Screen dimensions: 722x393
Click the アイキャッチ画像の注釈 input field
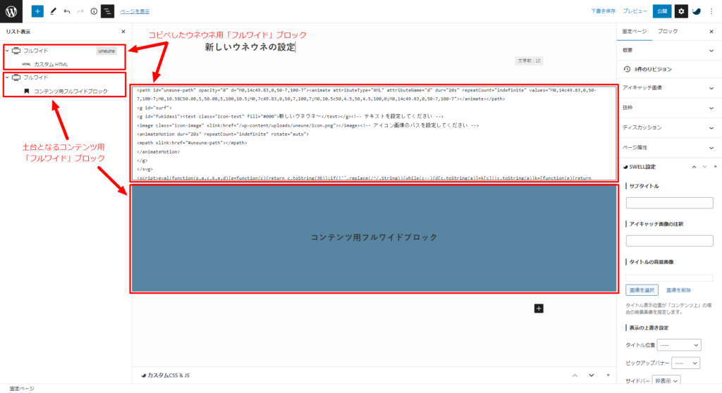click(670, 241)
